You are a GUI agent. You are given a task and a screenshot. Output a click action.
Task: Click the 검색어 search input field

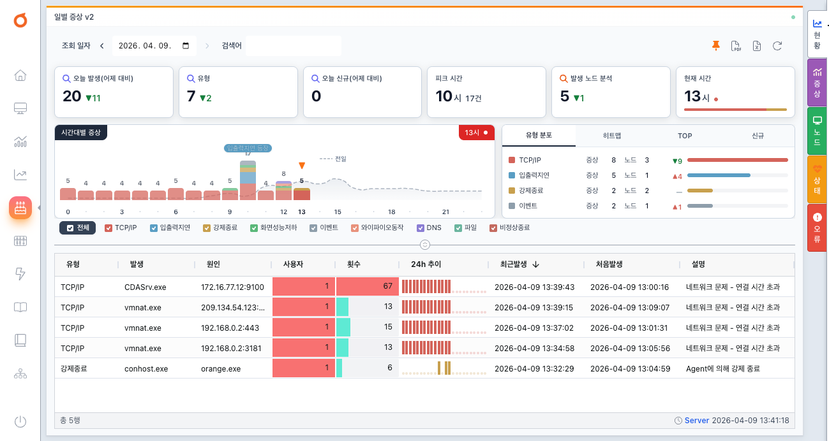294,46
